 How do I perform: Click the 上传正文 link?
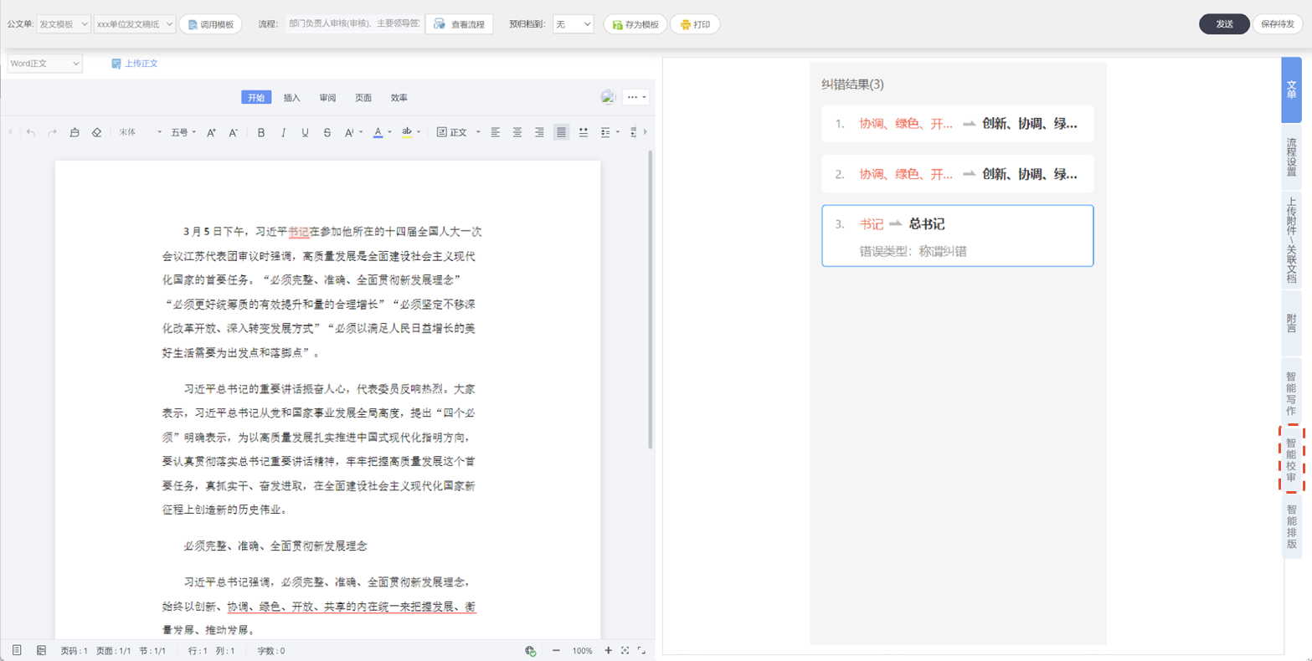[135, 64]
